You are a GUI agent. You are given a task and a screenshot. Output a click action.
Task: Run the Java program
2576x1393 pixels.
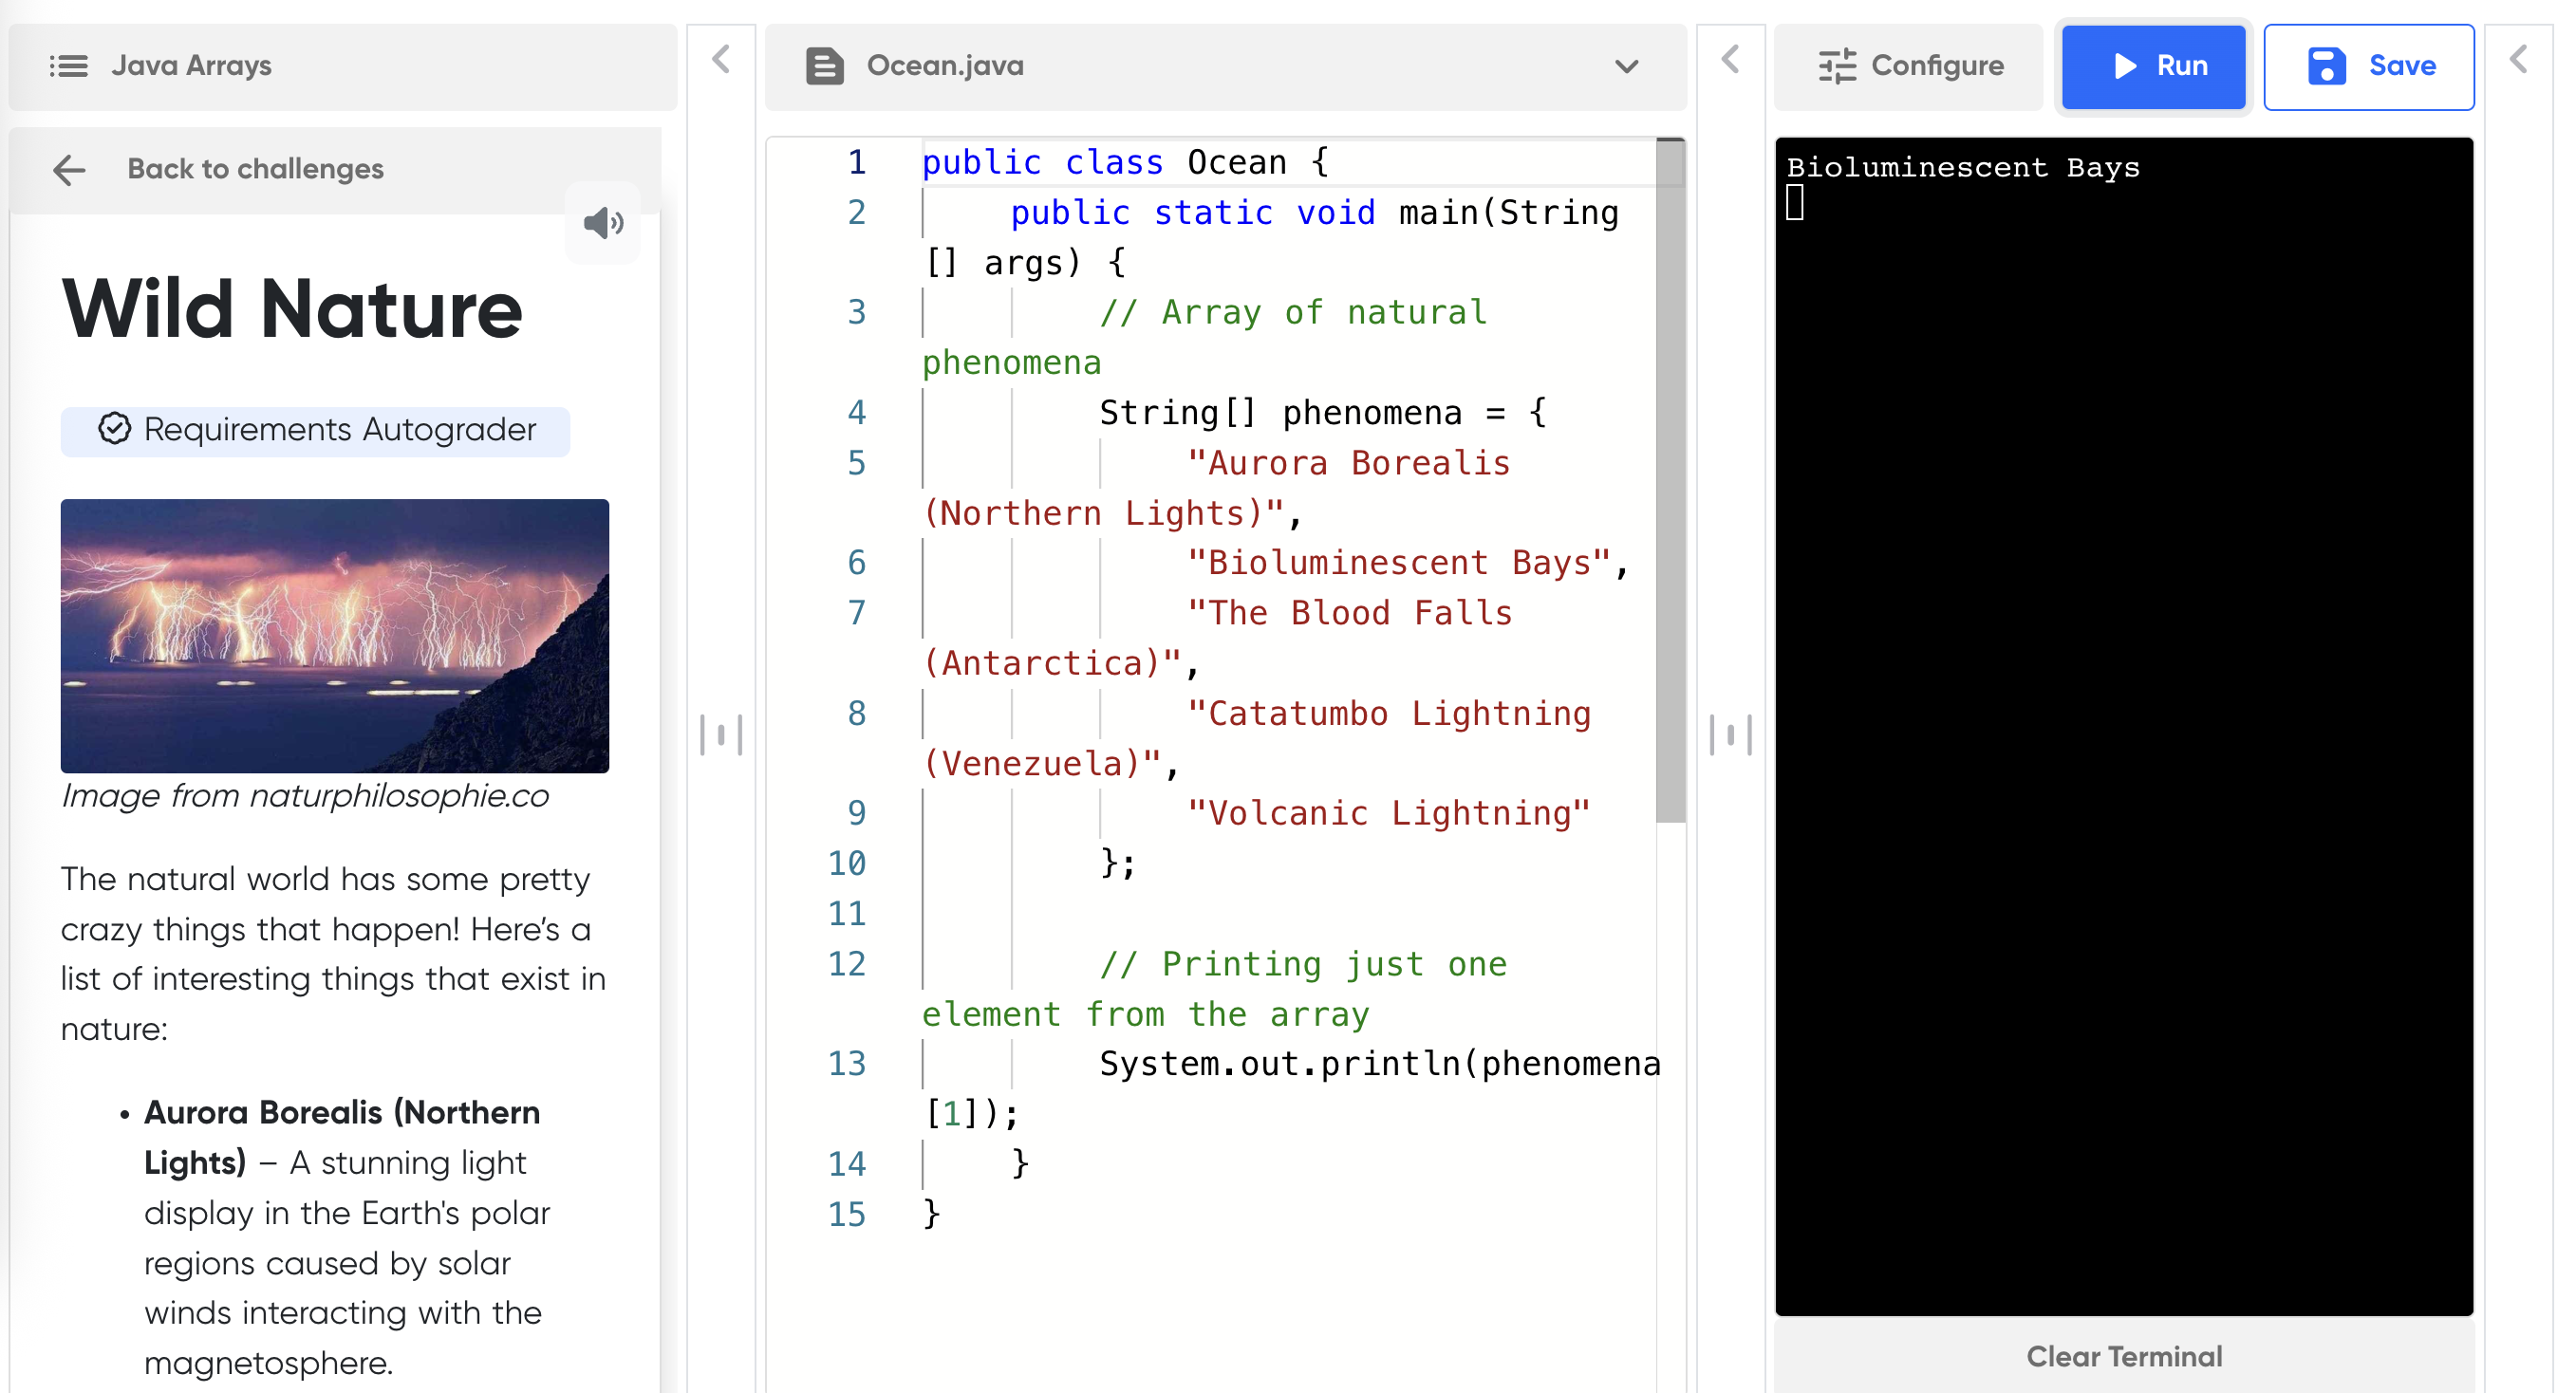tap(2154, 66)
